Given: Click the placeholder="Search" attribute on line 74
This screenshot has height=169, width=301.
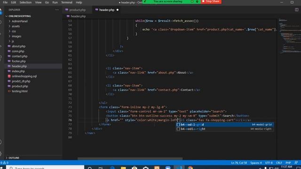Looking at the screenshot, I should coord(207,111).
